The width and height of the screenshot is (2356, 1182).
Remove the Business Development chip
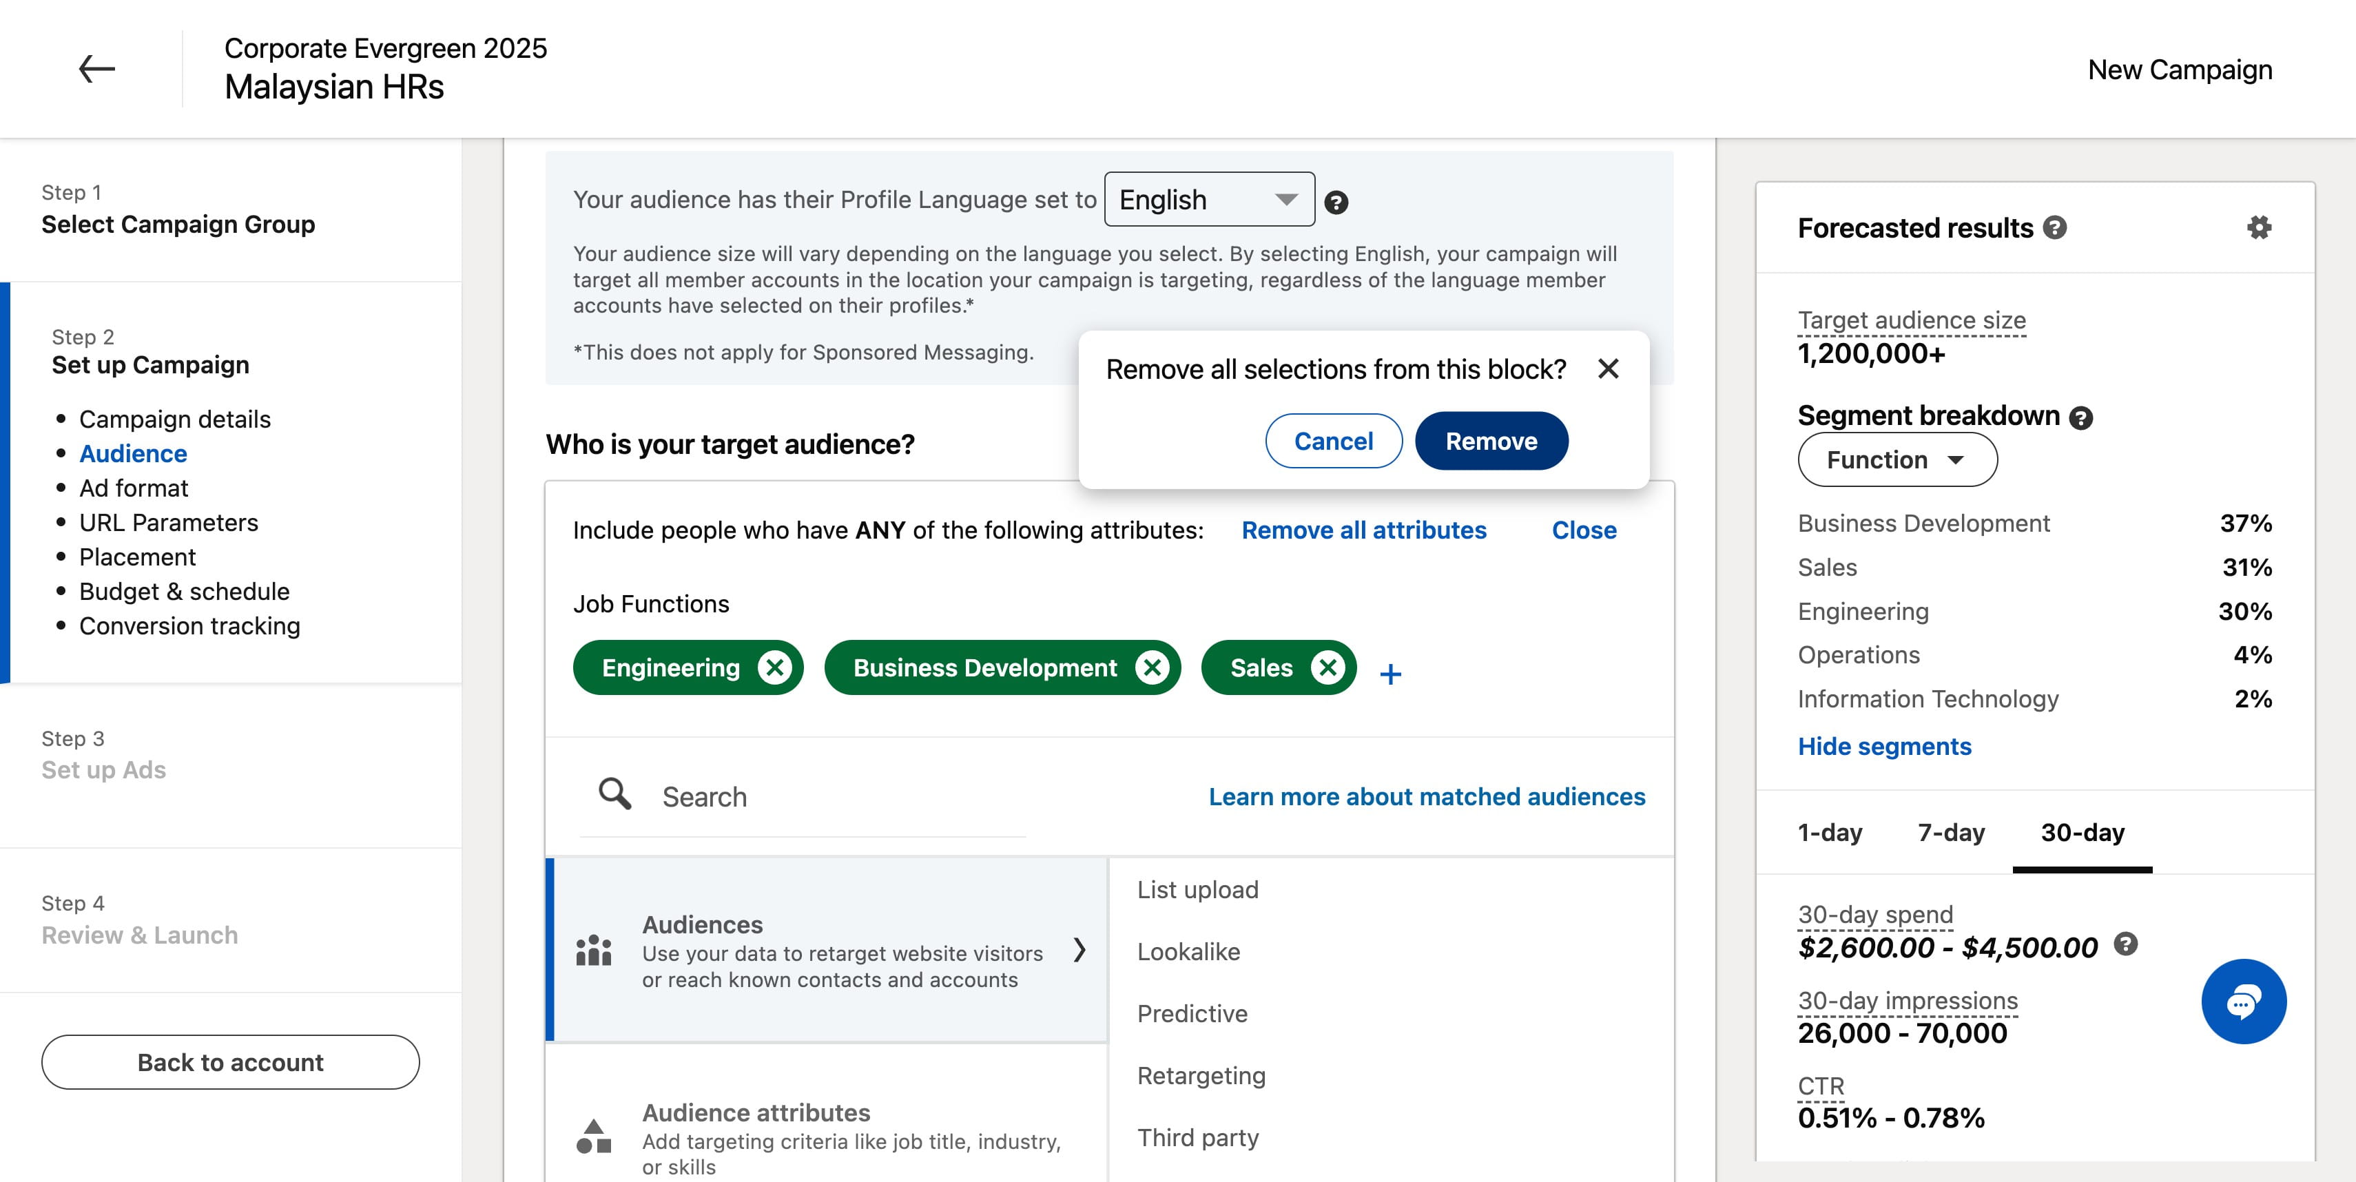pos(1151,667)
